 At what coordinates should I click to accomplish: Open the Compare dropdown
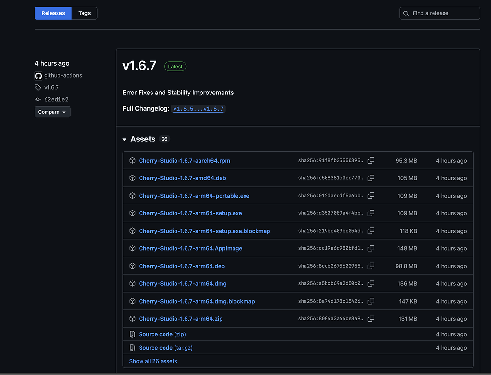[53, 112]
